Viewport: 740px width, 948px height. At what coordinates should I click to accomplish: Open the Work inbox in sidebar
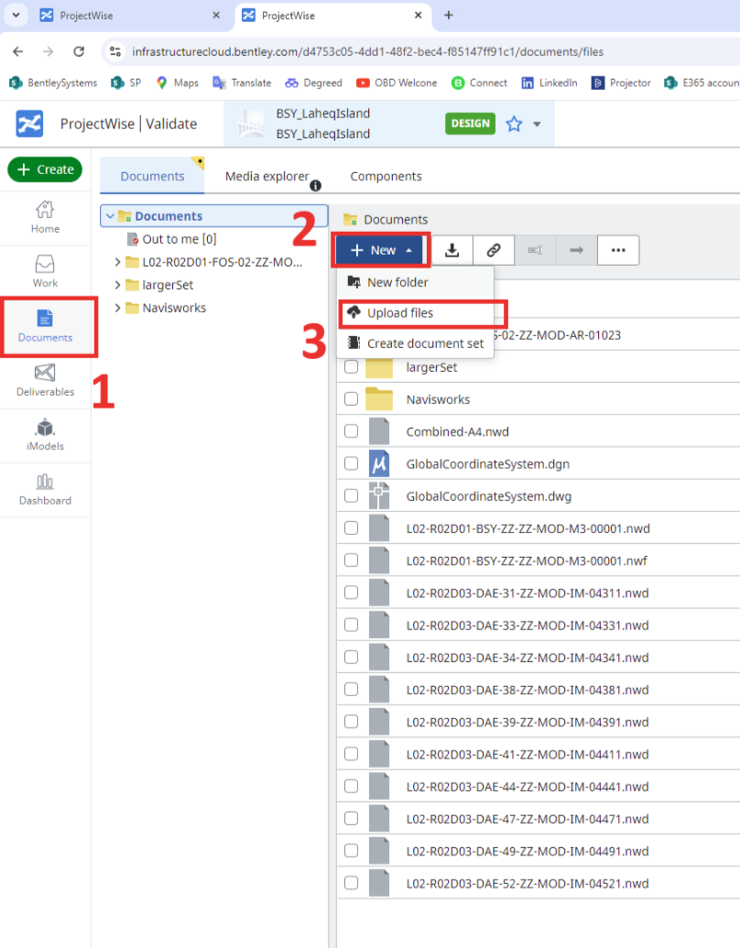tap(46, 271)
